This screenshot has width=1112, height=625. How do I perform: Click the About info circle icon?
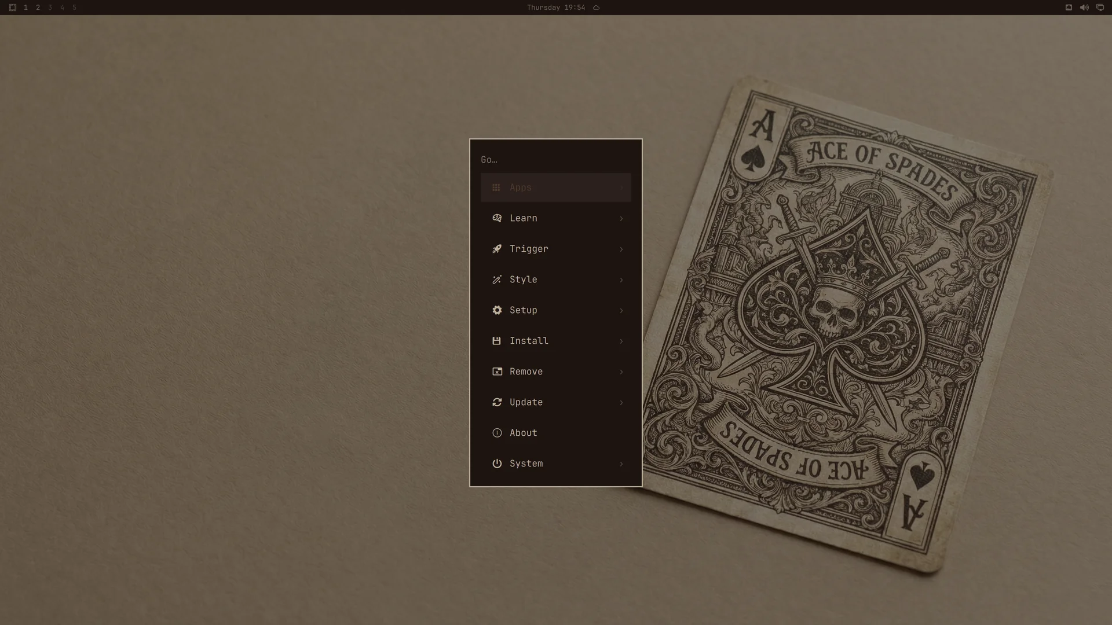497,433
